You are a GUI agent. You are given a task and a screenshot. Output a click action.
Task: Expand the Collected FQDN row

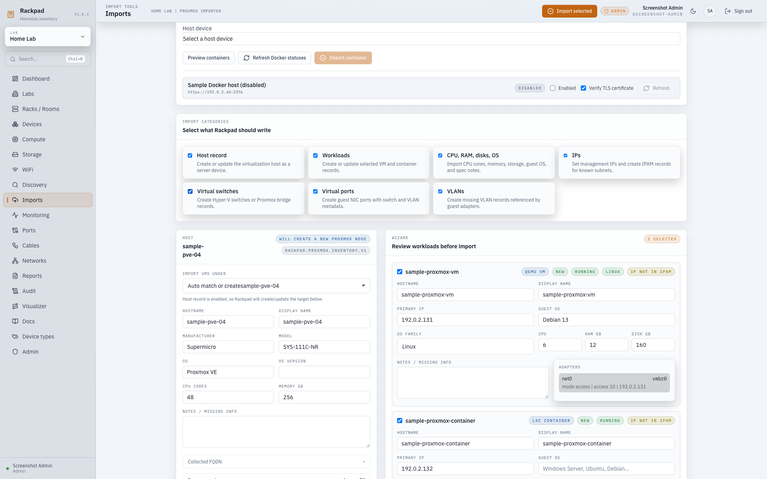click(276, 462)
